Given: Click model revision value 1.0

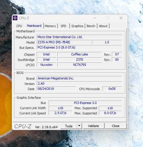Looking at the screenshot, I should pos(107,42).
